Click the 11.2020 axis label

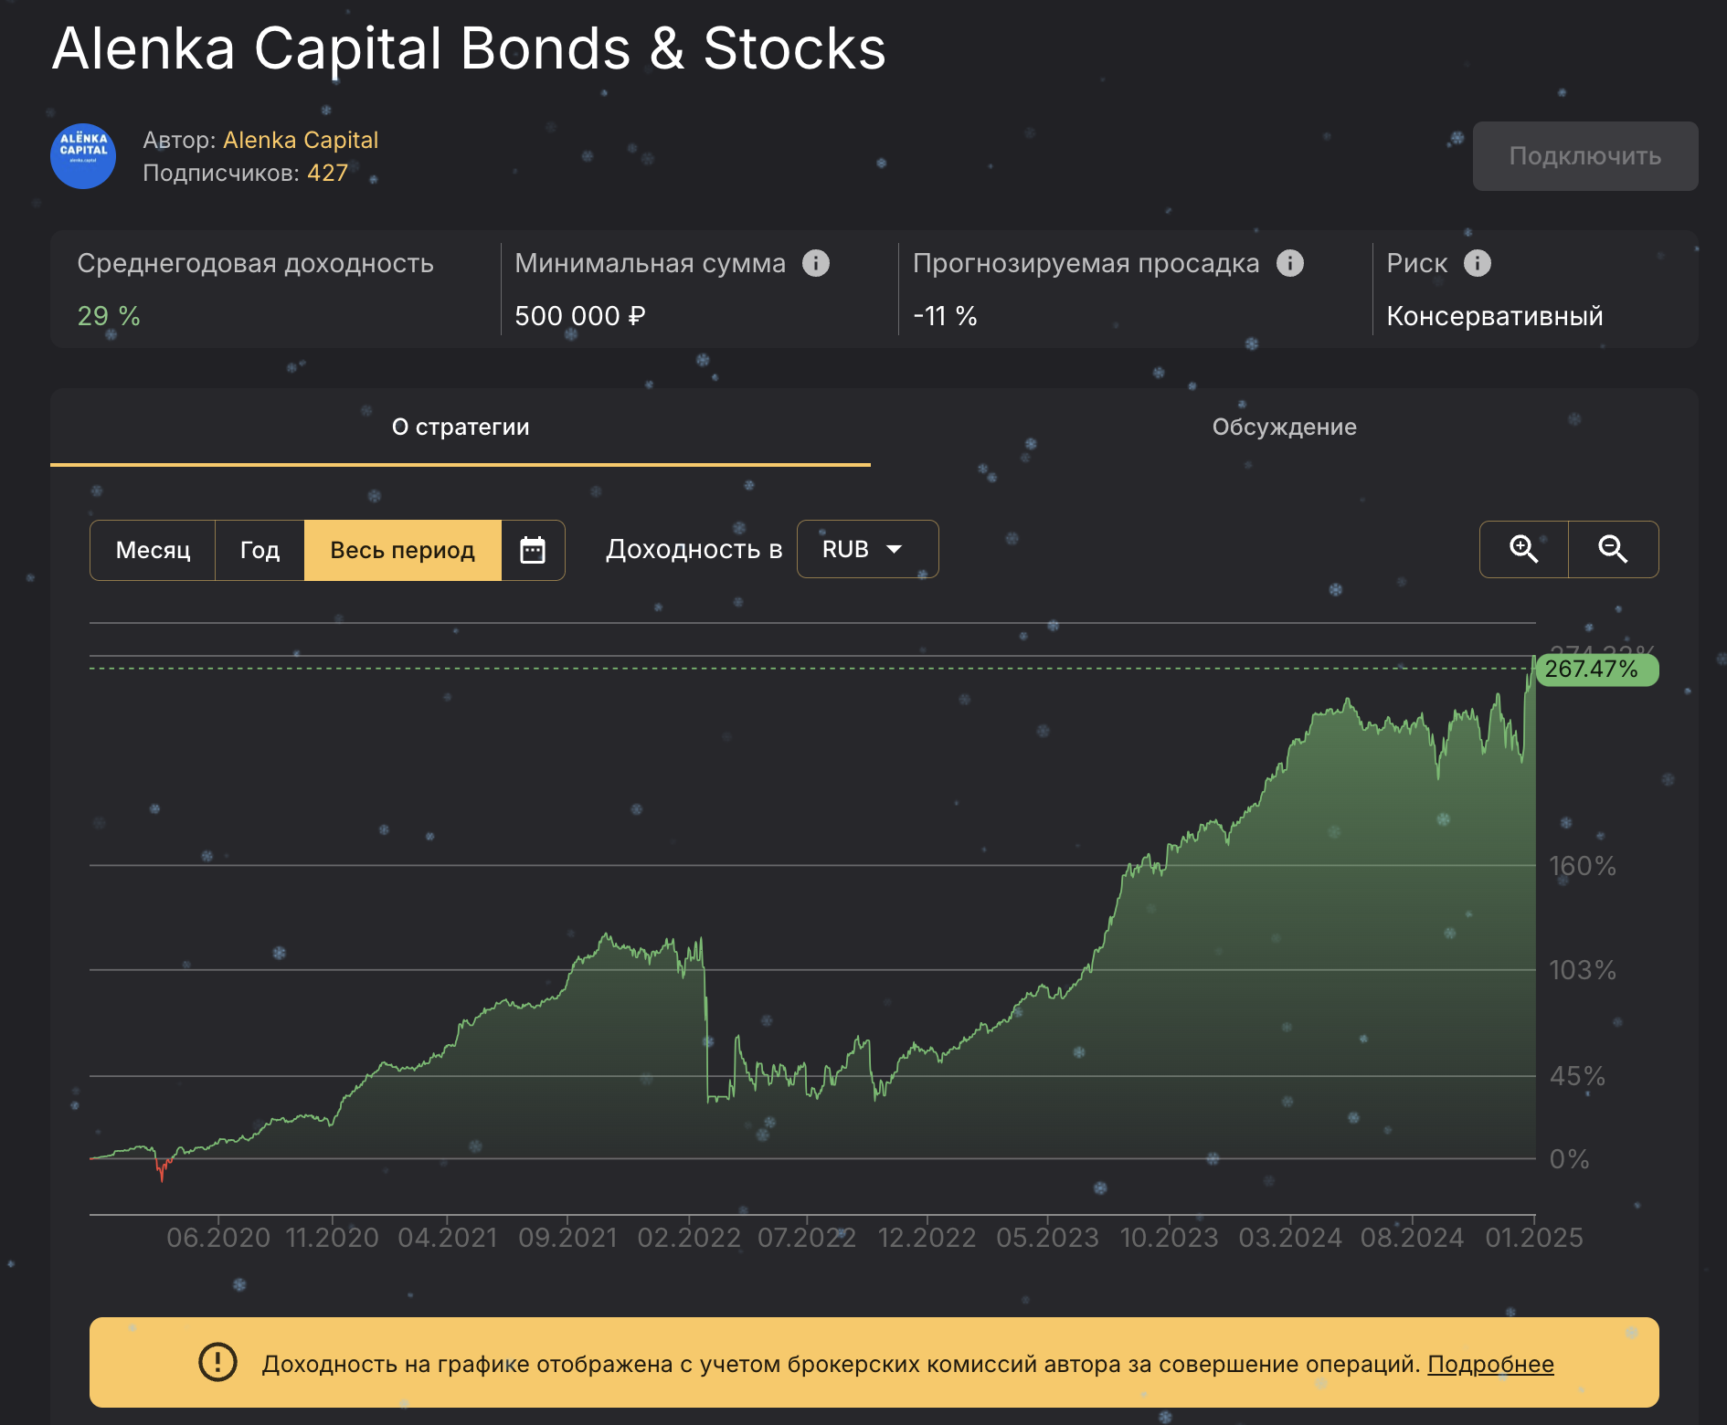[333, 1238]
